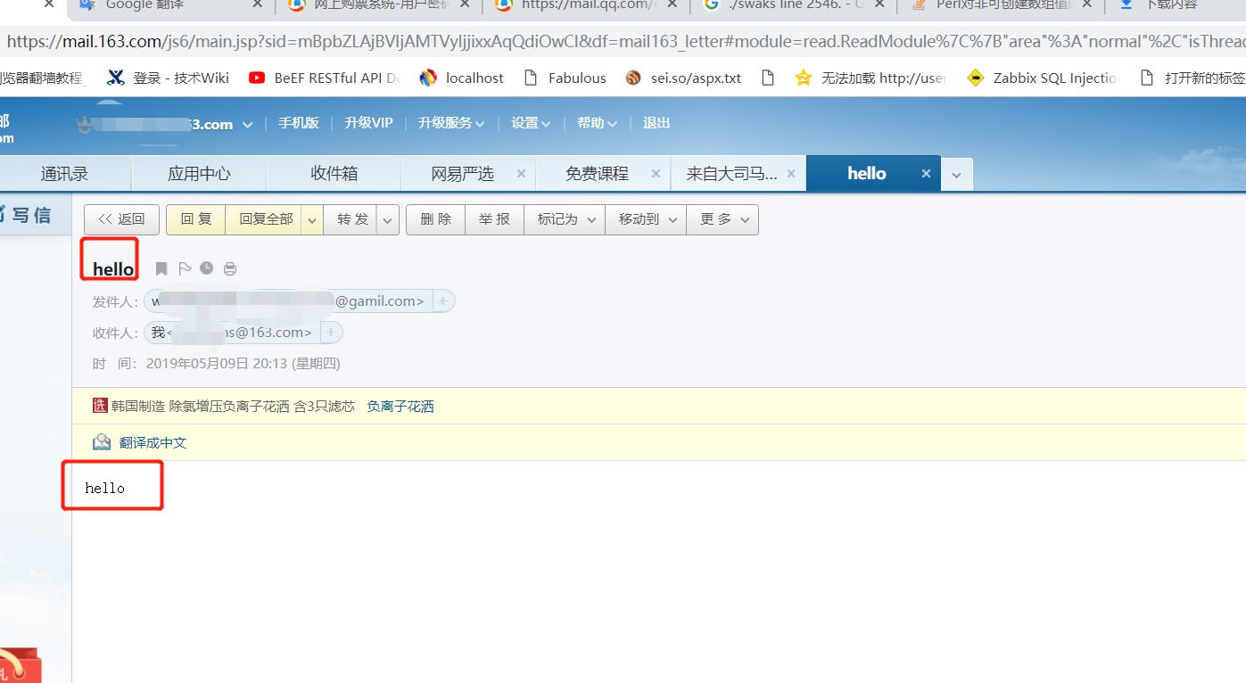1246x683 pixels.
Task: Click the clock reminder icon beside the subject
Action: coord(206,268)
